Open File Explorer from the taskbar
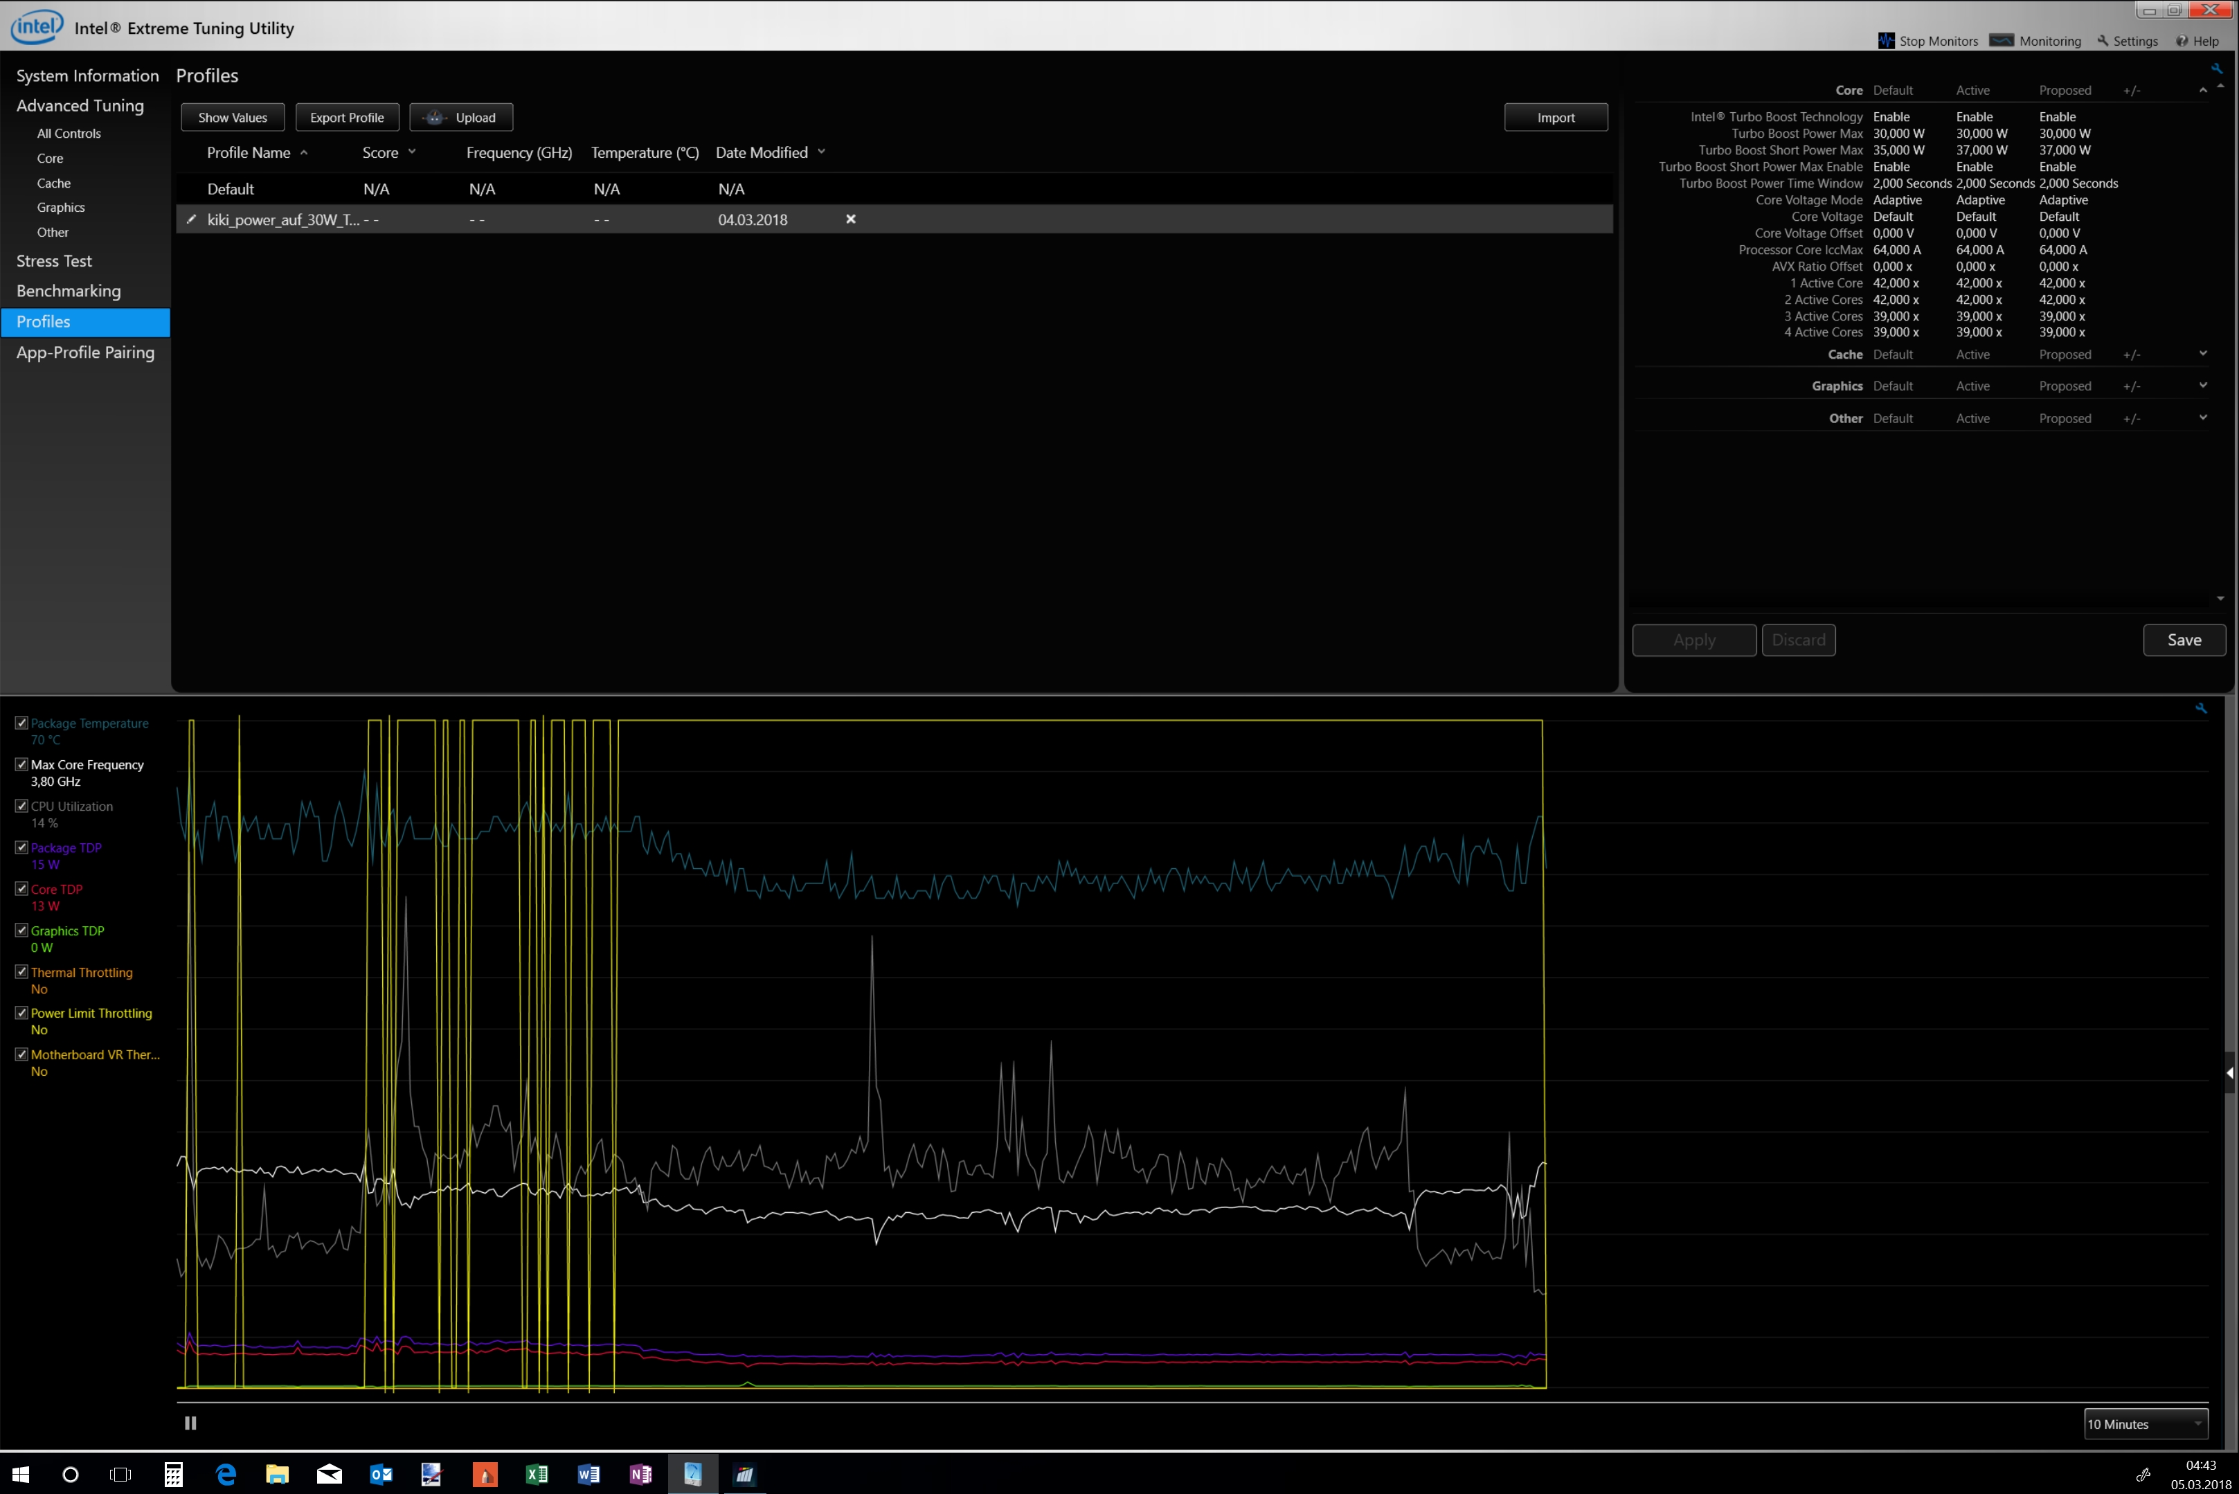Screen dimensions: 2239x1494 pos(277,1474)
